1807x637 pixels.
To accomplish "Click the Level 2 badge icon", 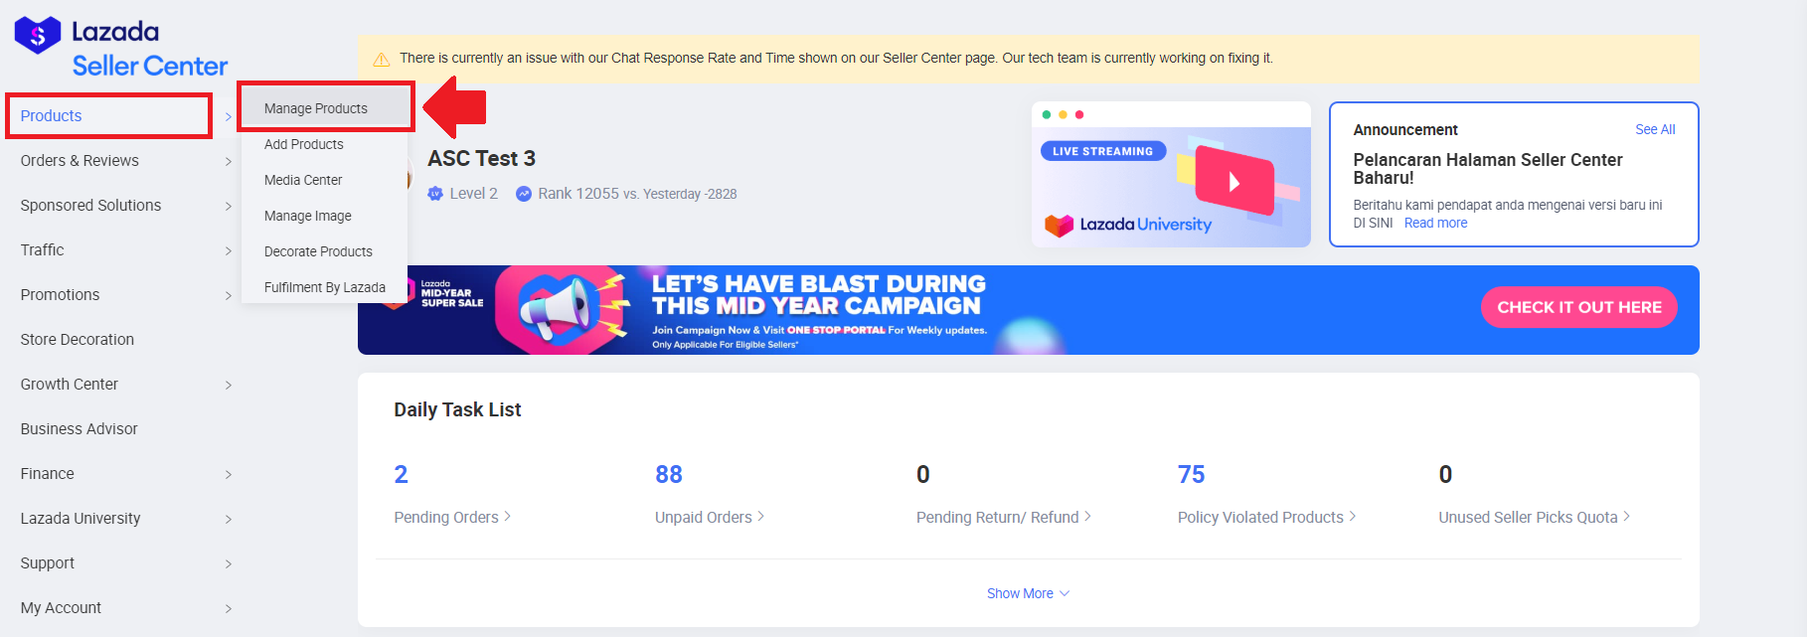I will pyautogui.click(x=435, y=194).
